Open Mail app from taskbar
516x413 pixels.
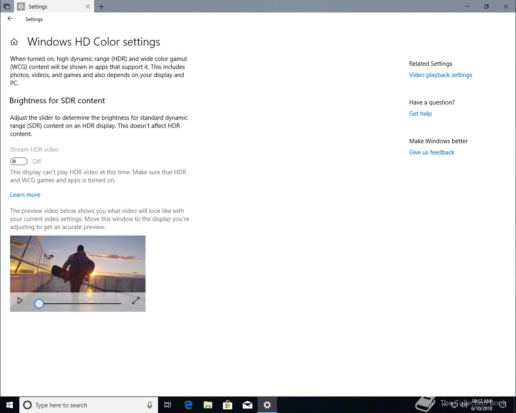248,405
